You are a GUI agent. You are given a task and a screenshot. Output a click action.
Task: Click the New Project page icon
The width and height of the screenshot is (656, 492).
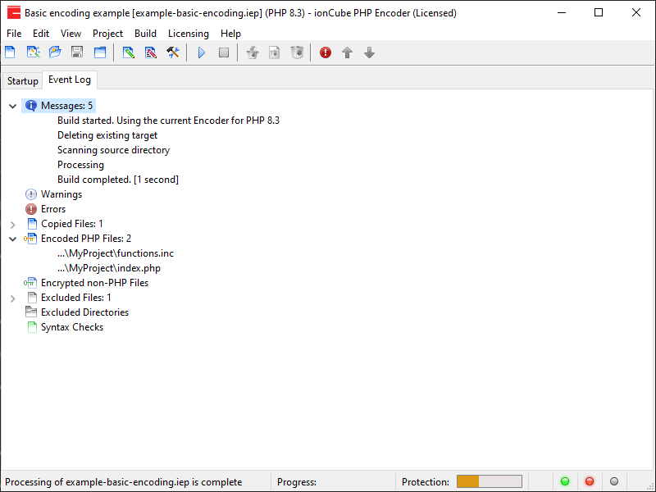coord(10,52)
